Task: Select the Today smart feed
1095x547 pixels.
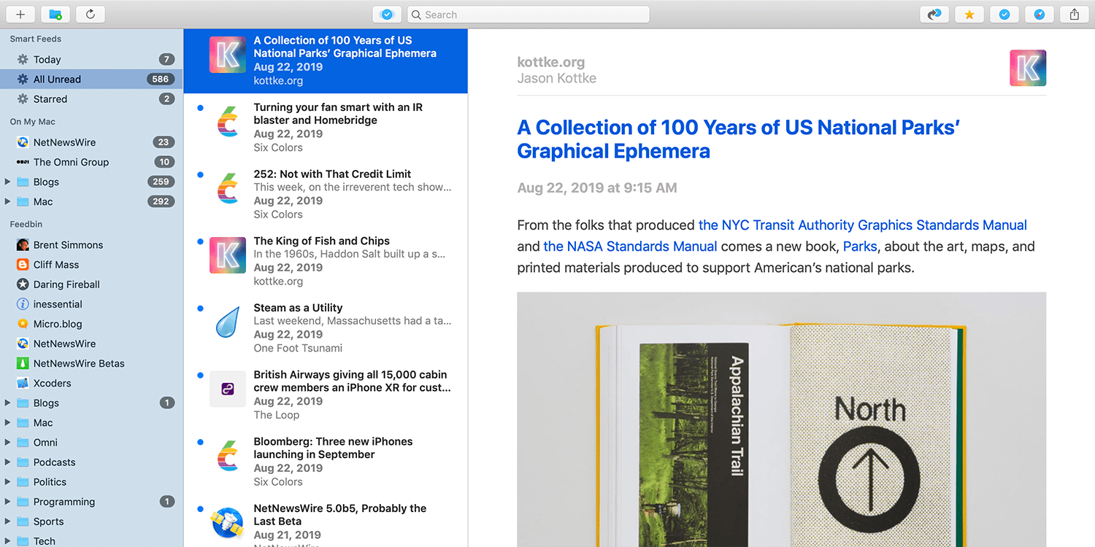Action: click(x=47, y=60)
